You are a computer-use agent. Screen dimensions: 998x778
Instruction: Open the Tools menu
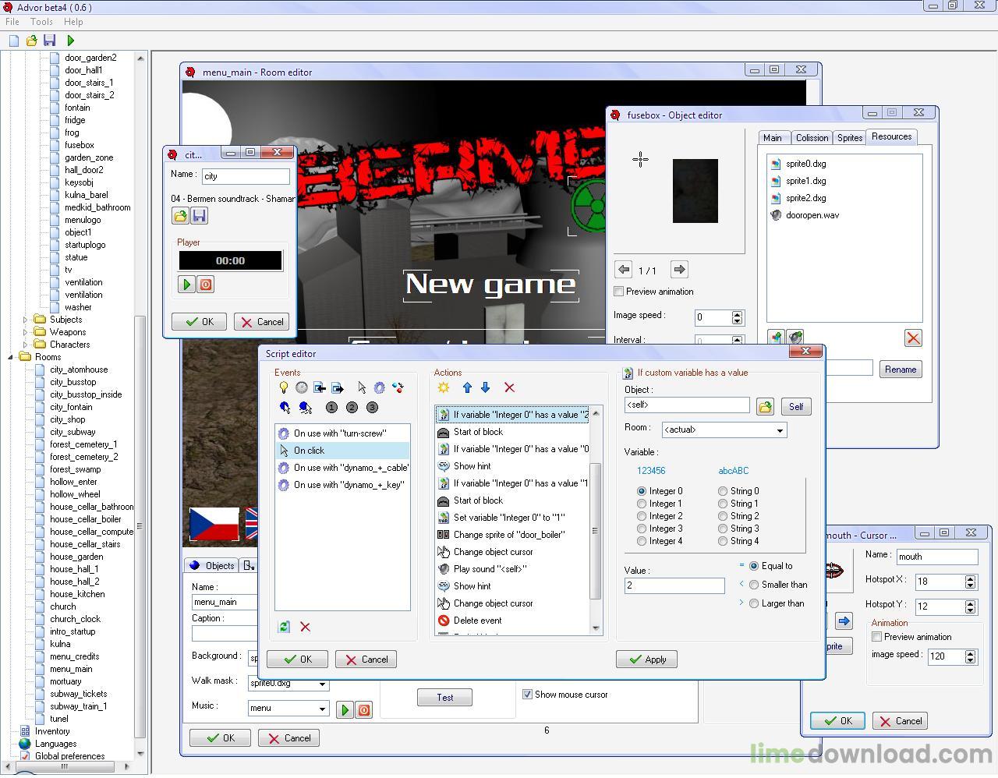click(41, 22)
